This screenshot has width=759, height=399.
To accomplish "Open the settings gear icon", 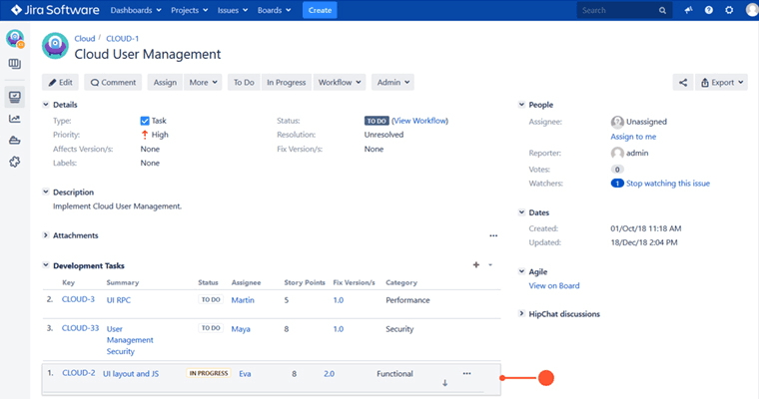I will [x=729, y=10].
